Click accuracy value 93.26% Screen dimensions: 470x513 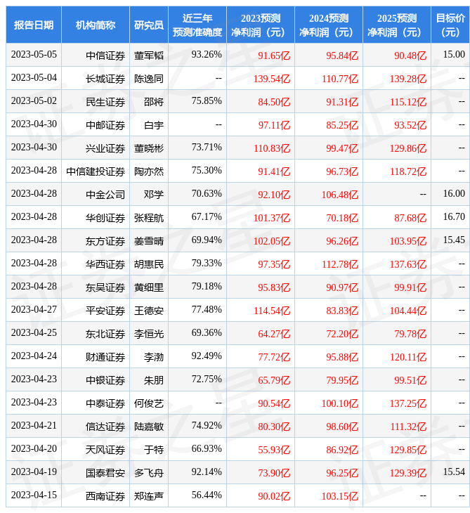pos(207,54)
